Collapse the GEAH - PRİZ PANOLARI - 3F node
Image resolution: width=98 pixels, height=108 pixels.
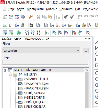[5, 70]
